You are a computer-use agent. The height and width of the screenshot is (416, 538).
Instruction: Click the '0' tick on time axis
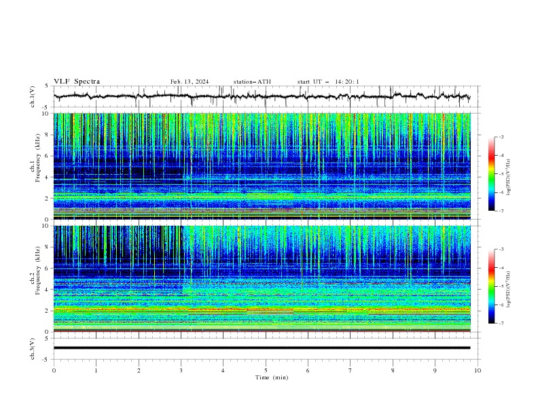[54, 370]
